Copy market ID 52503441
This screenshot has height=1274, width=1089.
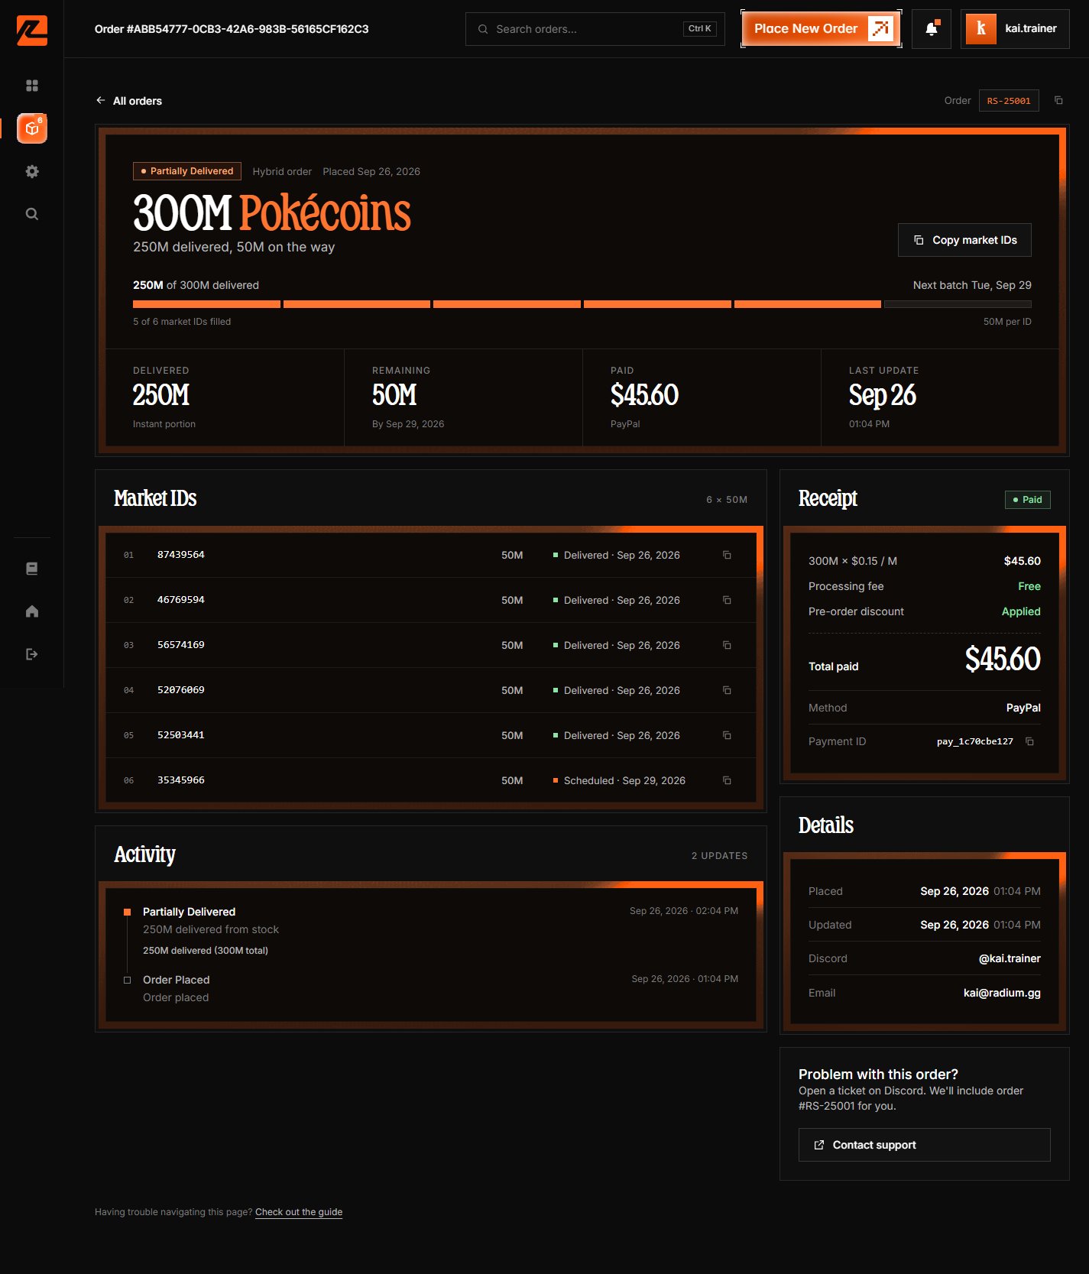pyautogui.click(x=727, y=735)
